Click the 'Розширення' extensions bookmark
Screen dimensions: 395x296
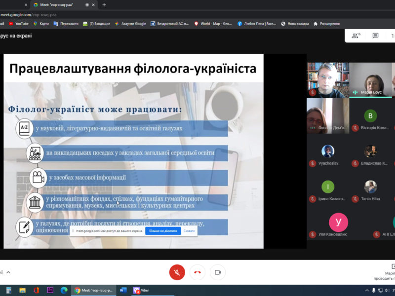point(326,23)
